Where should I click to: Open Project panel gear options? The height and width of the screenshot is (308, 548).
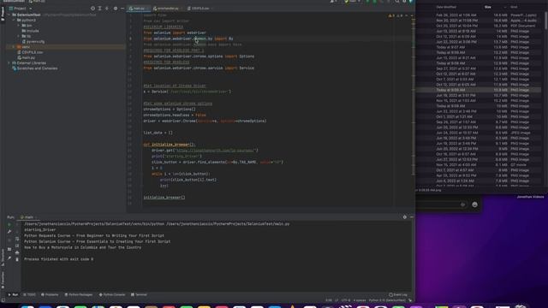tap(116, 9)
